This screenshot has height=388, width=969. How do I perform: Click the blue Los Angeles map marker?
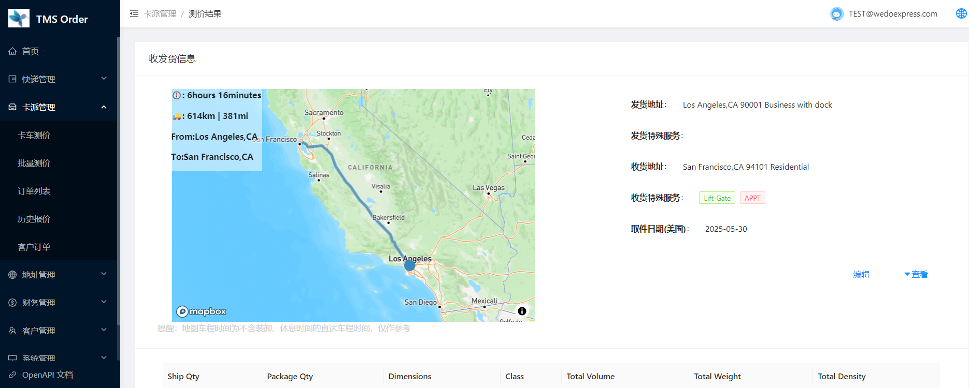coord(409,265)
